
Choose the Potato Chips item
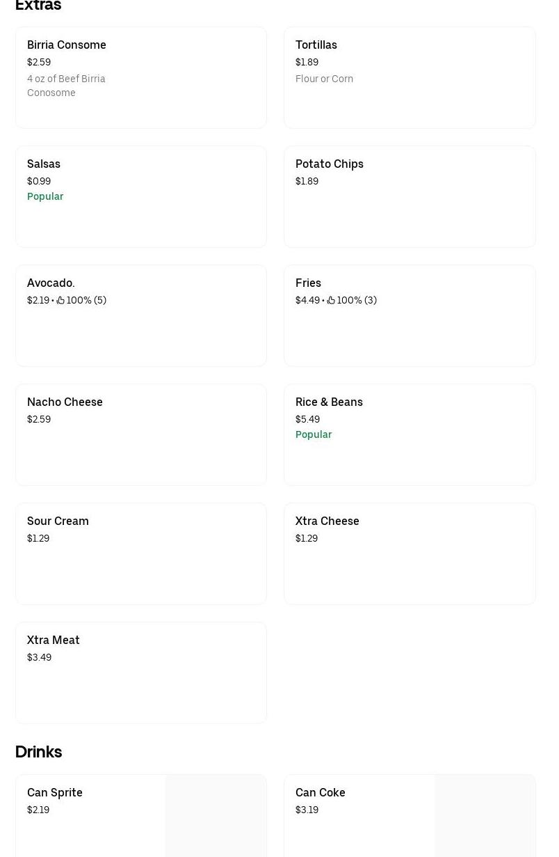click(409, 196)
